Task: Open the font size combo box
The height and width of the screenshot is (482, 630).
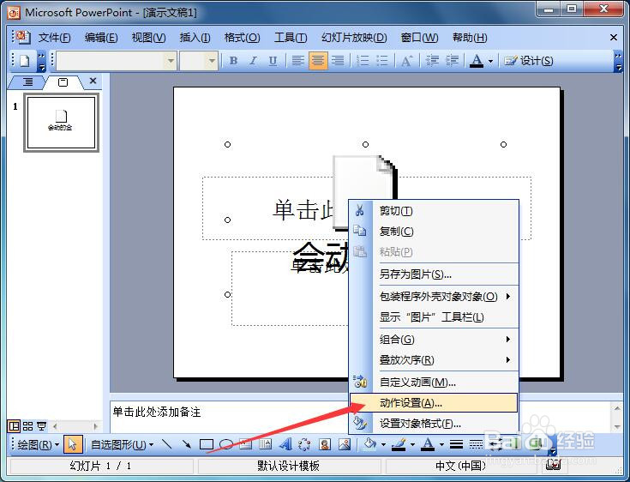Action: tap(199, 61)
